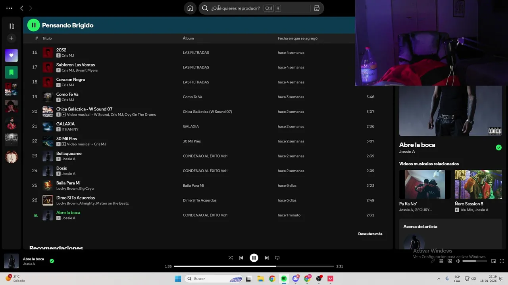Skip to the previous track
This screenshot has width=508, height=285.
point(241,258)
